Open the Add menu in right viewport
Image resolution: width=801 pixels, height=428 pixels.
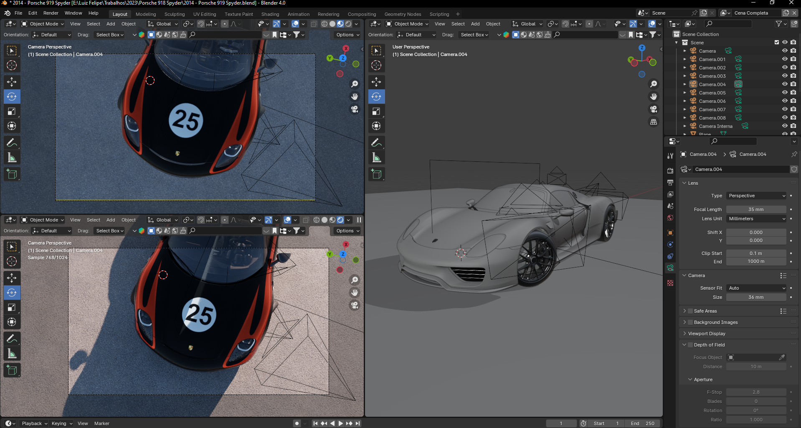(x=475, y=24)
